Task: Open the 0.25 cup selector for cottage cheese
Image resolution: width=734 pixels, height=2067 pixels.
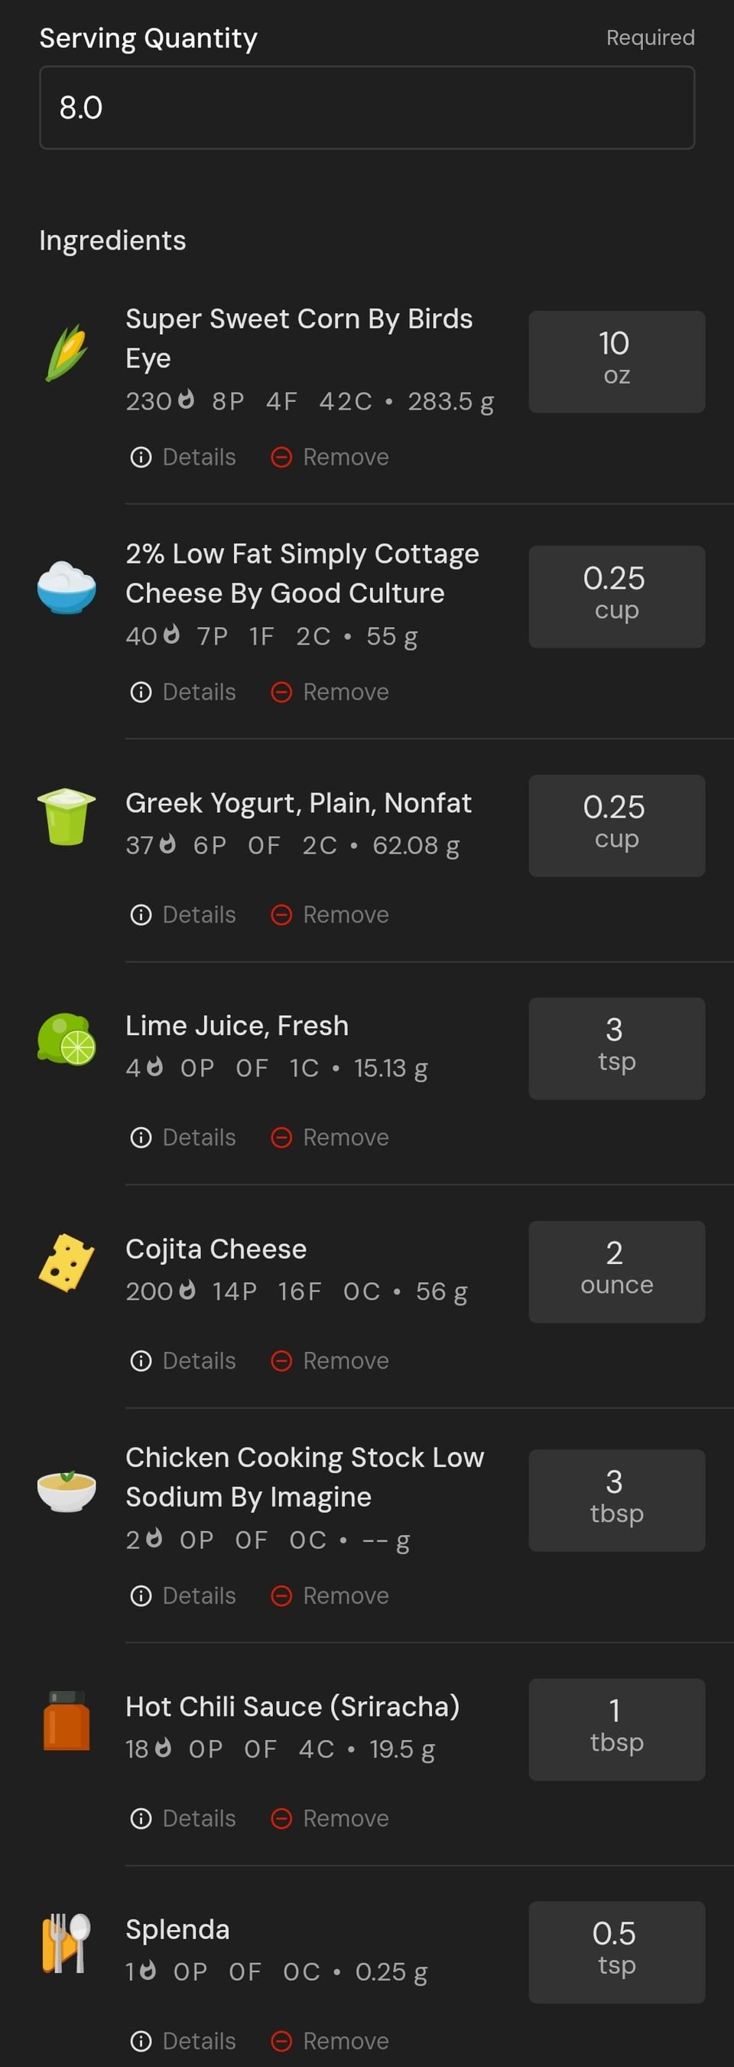Action: coord(616,597)
